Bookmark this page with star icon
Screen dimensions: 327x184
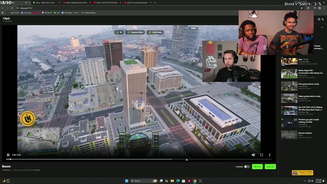pyautogui.click(x=301, y=8)
